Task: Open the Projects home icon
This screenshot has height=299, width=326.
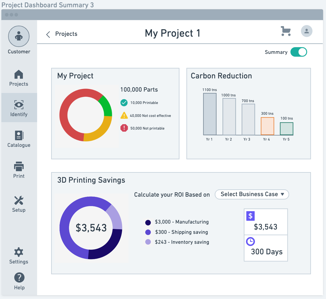Action: (x=19, y=75)
